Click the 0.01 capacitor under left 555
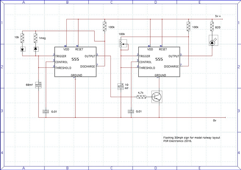This screenshot has height=170, width=241. [45, 112]
